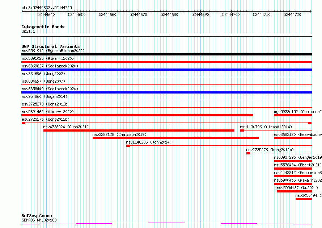Click the red nsv3050494 variant bar
322x228 pixels.
304,199
